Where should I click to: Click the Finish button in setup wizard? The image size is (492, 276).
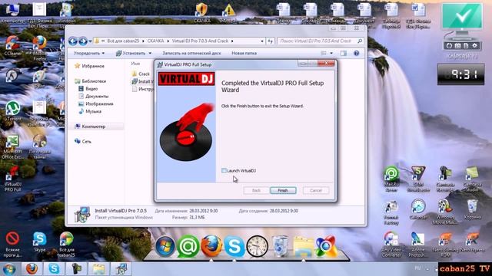(283, 190)
